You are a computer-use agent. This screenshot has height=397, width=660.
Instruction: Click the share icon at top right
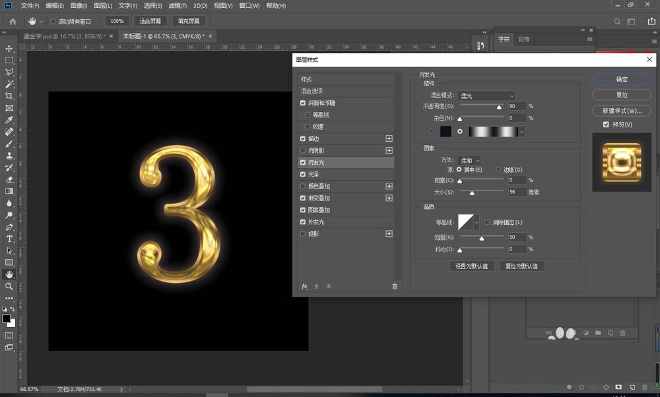point(651,21)
